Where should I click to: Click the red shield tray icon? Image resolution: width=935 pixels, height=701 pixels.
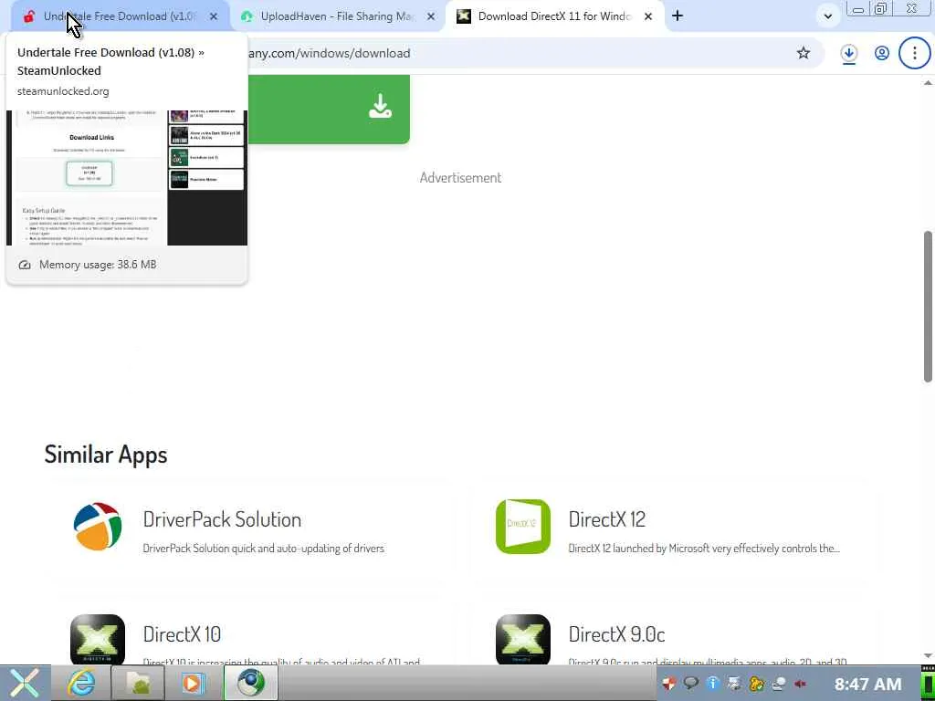pyautogui.click(x=669, y=683)
